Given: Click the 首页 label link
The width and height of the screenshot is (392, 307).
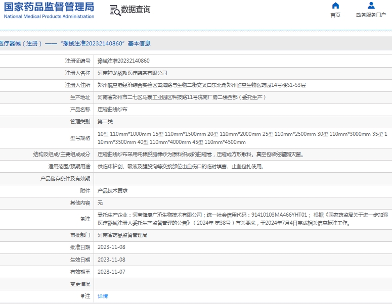Looking at the screenshot, I should 335,15.
